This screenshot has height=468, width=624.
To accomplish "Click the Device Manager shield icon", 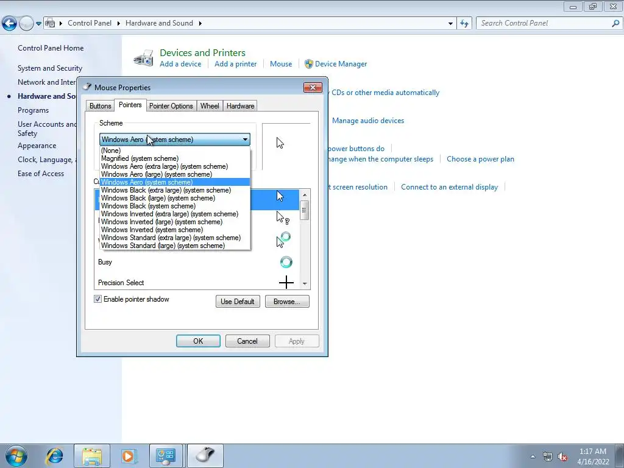I will pos(308,63).
